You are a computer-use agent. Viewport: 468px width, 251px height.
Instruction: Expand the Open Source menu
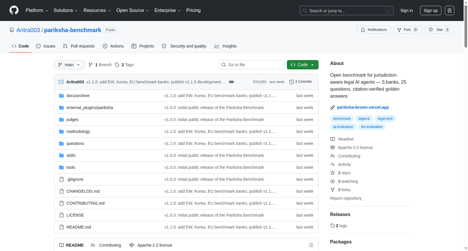coord(133,10)
